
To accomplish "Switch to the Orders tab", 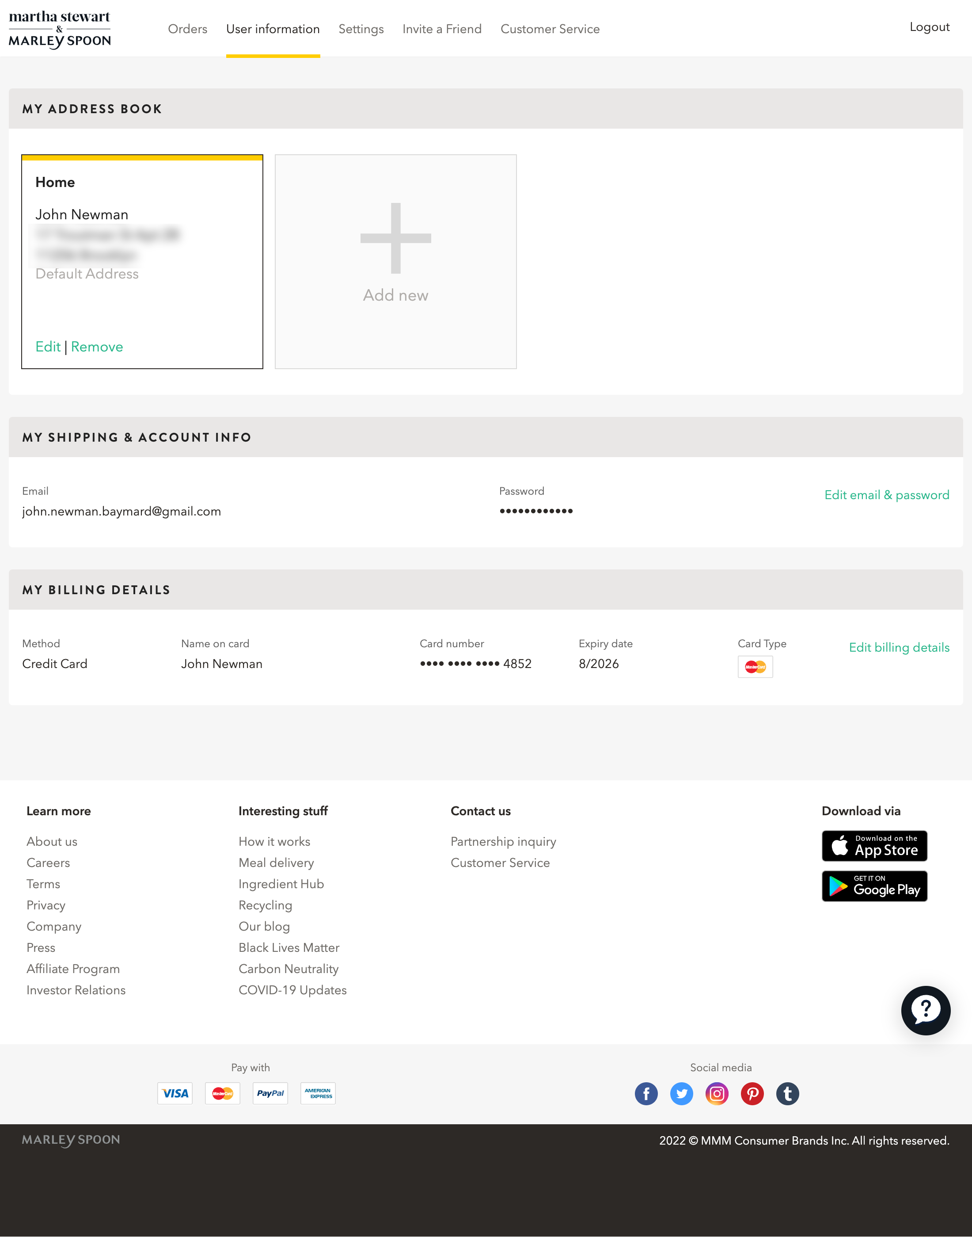I will click(x=187, y=28).
